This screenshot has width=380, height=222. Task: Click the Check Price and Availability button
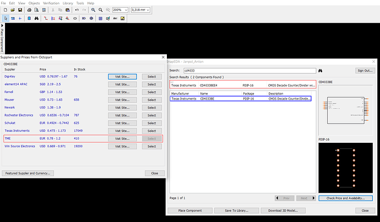pos(345,198)
